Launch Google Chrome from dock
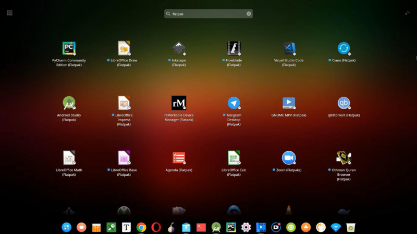Image resolution: width=417 pixels, height=234 pixels. 141,227
